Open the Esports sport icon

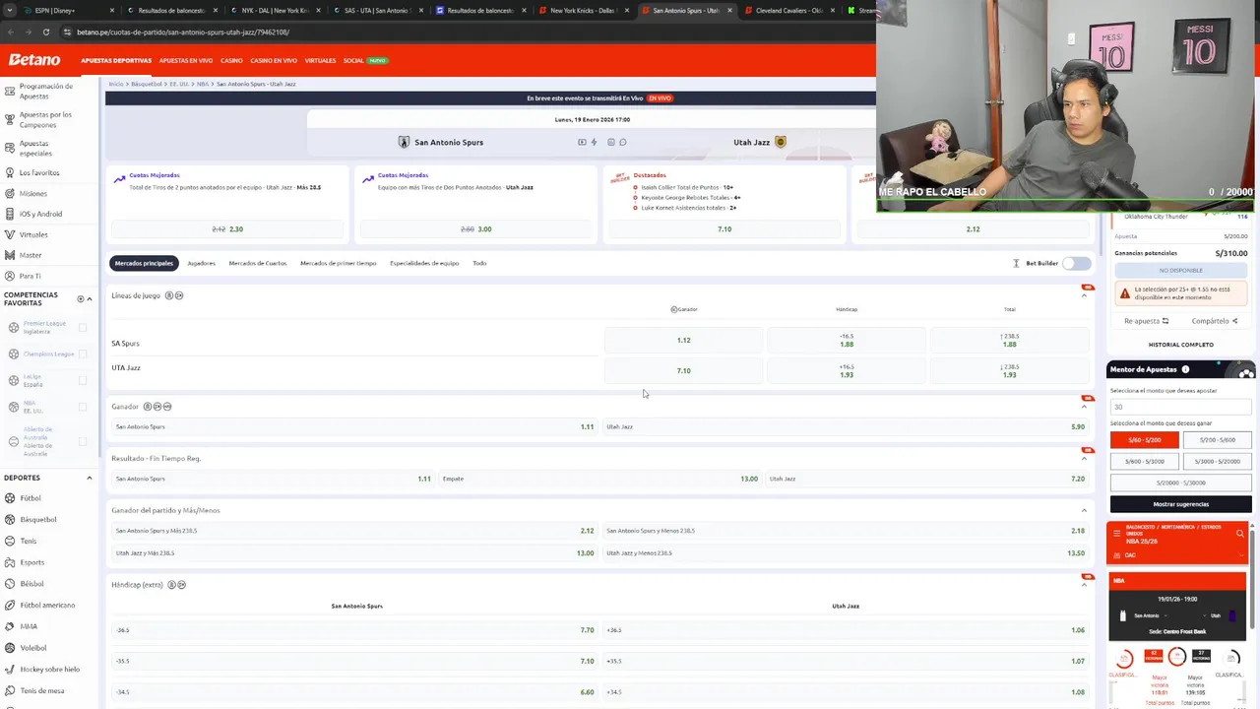9,562
